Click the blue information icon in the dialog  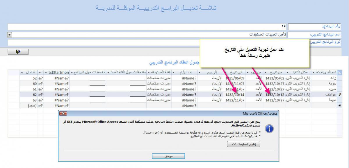270,129
